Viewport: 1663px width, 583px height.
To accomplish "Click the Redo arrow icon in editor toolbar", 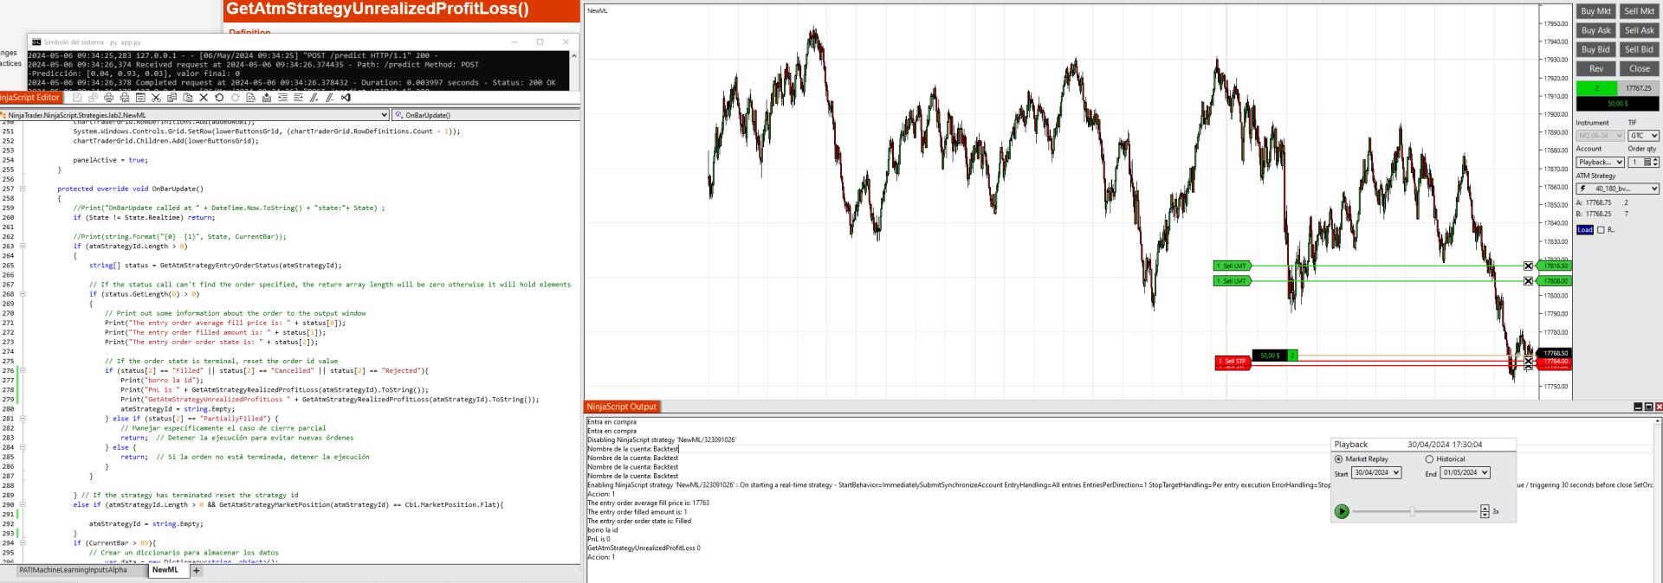I will (235, 98).
